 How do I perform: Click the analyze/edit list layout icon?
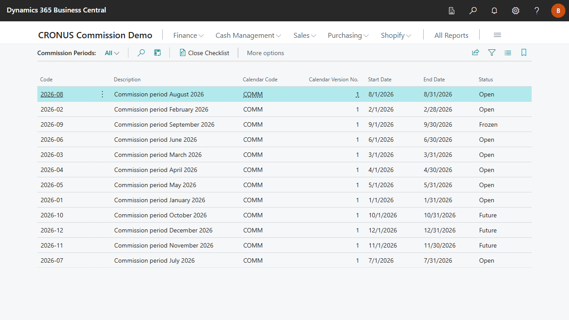(x=157, y=53)
